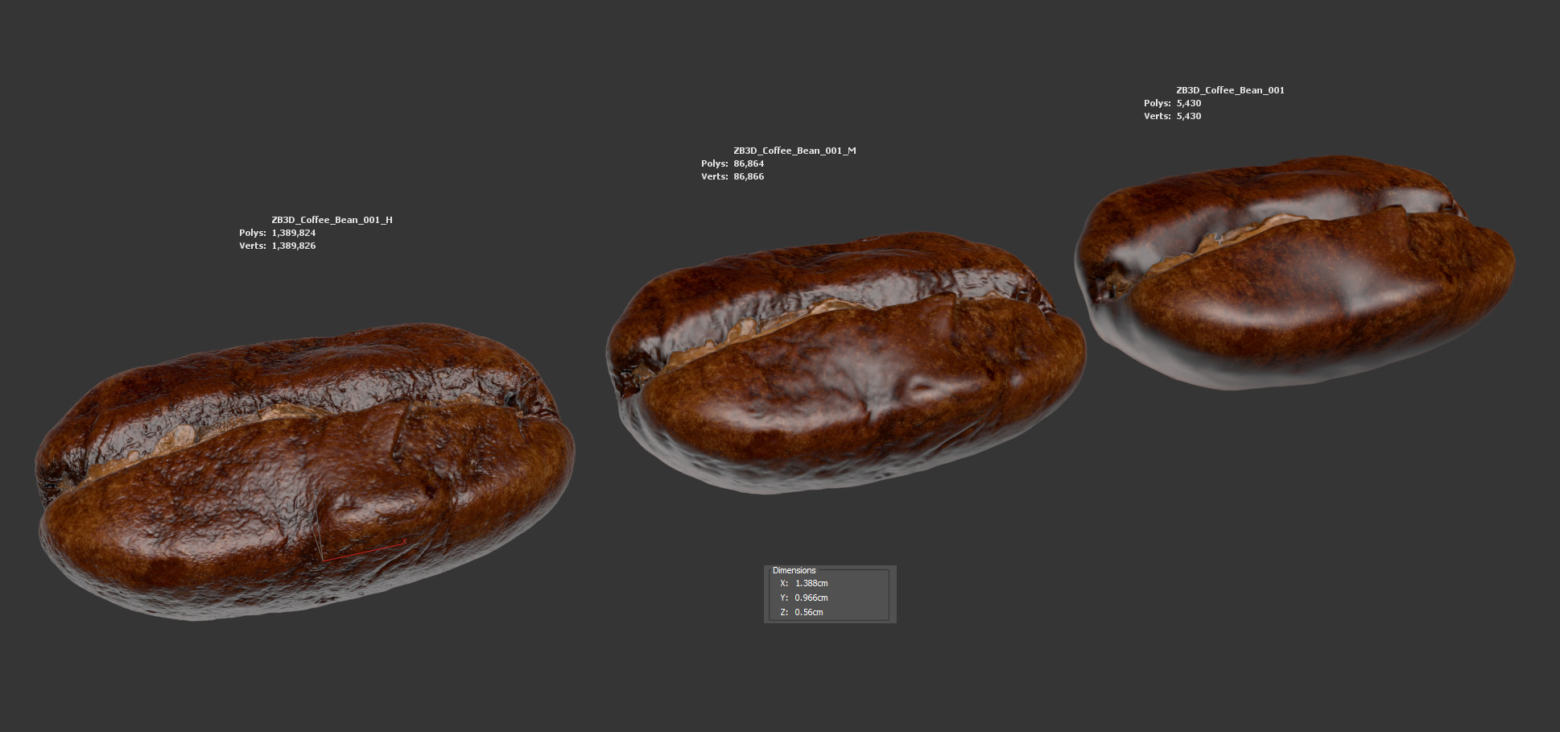Click the Y dimension value 0.966cm
Screen dimensions: 1560x732
click(811, 598)
